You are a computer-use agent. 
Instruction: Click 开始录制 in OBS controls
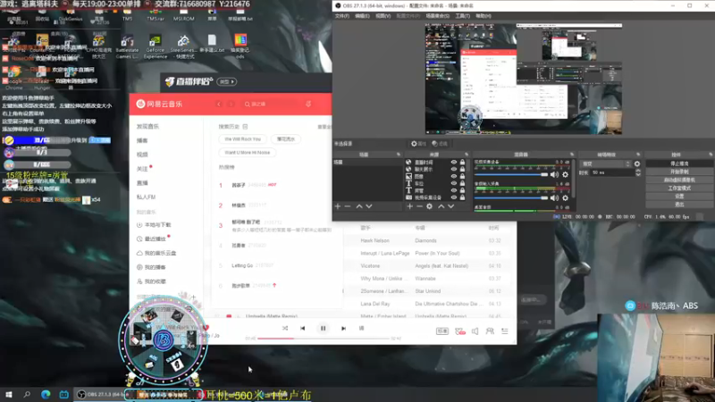(679, 172)
